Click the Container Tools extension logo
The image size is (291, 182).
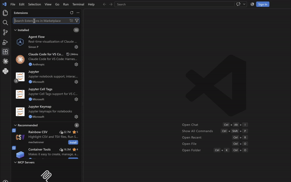20,154
